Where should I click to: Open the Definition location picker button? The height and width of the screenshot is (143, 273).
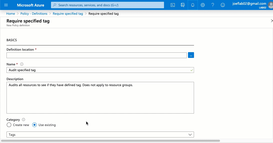click(x=191, y=55)
